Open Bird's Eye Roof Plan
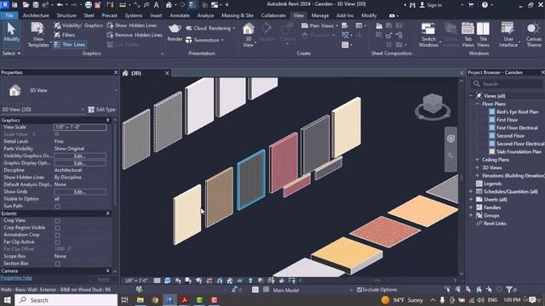The image size is (545, 306). pyautogui.click(x=517, y=111)
